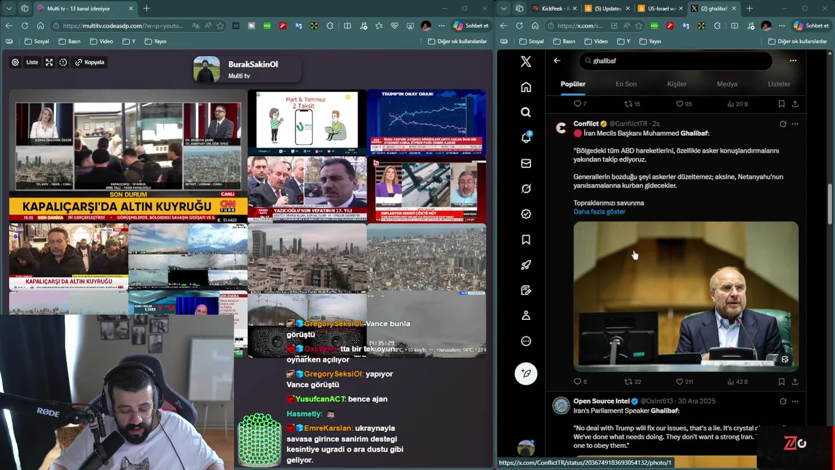
Task: Open the Conflict profile avatar
Action: [560, 128]
